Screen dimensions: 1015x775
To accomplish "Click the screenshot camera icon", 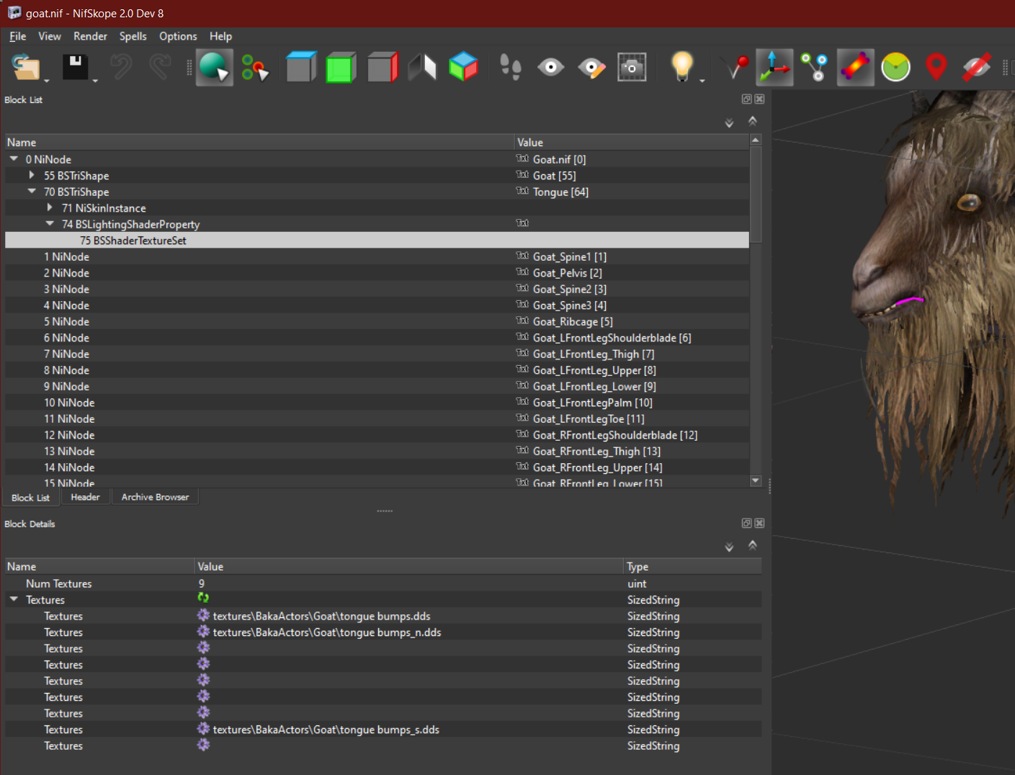I will point(632,68).
